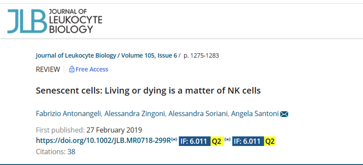View the 38 citations count link
Screen dimensions: 363x165
[x=71, y=152]
